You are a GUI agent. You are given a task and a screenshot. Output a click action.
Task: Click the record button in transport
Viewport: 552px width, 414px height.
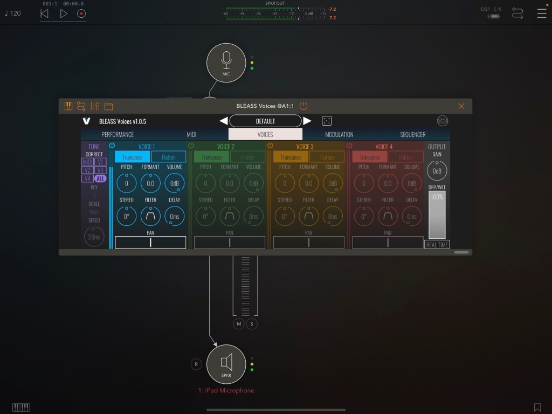point(81,13)
